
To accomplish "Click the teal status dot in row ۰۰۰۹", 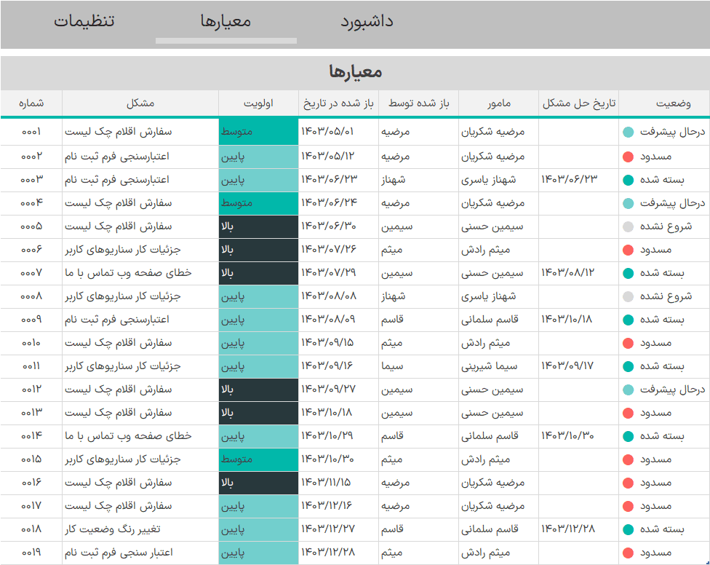I will [x=628, y=320].
